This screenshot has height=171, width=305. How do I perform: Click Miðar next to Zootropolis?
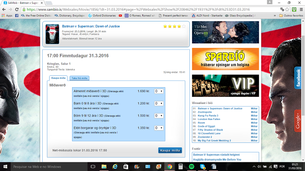254,112
